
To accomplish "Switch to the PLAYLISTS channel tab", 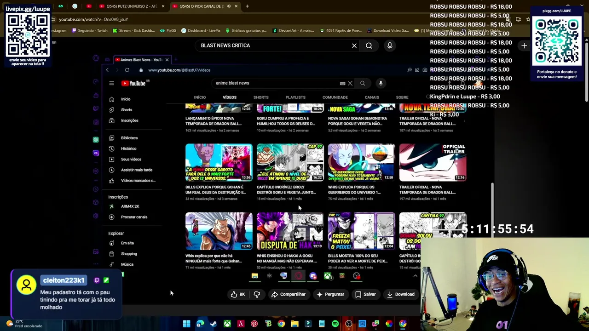I will pyautogui.click(x=295, y=97).
